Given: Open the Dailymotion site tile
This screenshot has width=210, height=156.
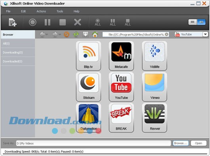Looking at the screenshot, I should [x=88, y=118].
